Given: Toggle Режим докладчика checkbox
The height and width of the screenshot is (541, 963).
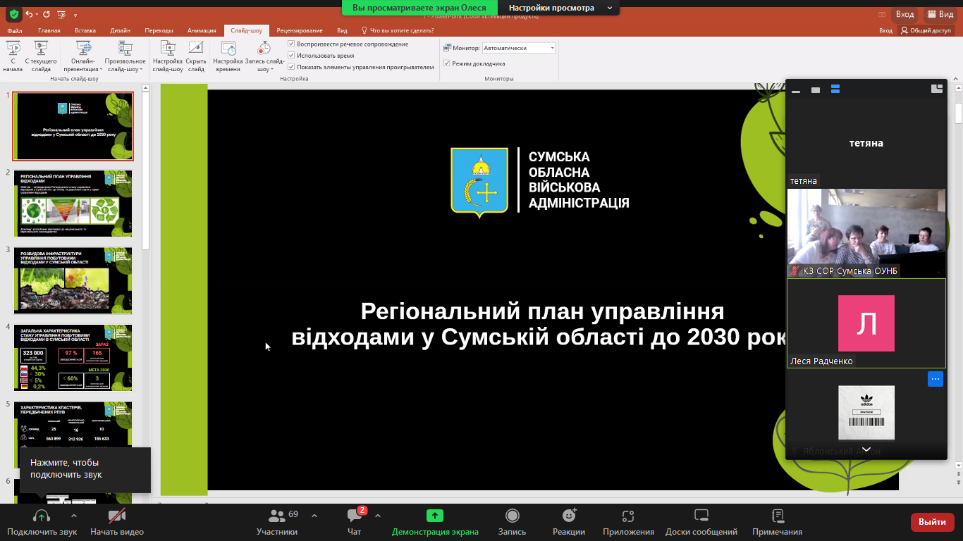Looking at the screenshot, I should point(447,63).
